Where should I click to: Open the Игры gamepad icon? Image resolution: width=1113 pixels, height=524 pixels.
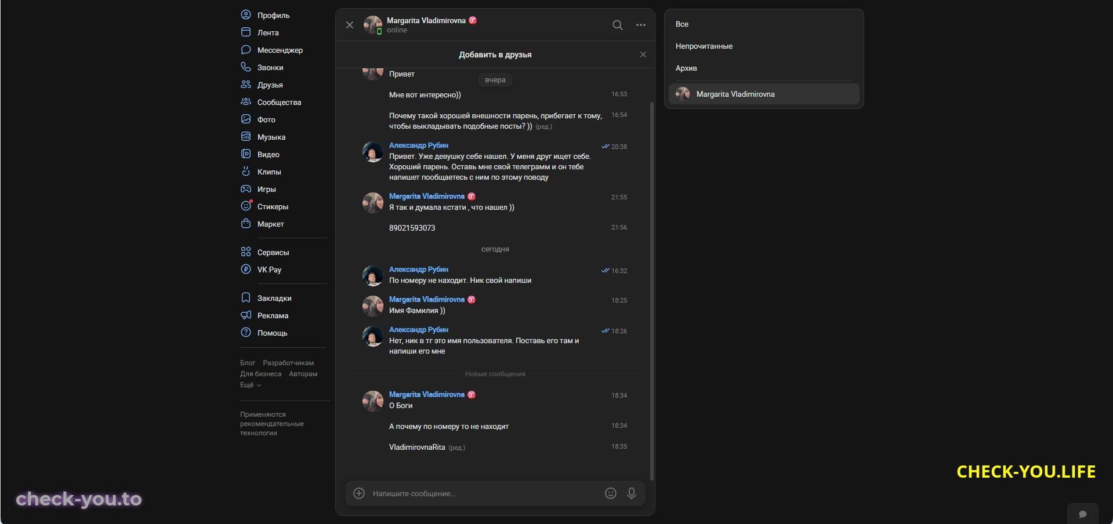(246, 188)
